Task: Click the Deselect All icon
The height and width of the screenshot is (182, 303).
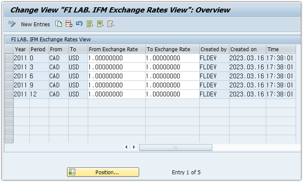Action: (x=111, y=24)
